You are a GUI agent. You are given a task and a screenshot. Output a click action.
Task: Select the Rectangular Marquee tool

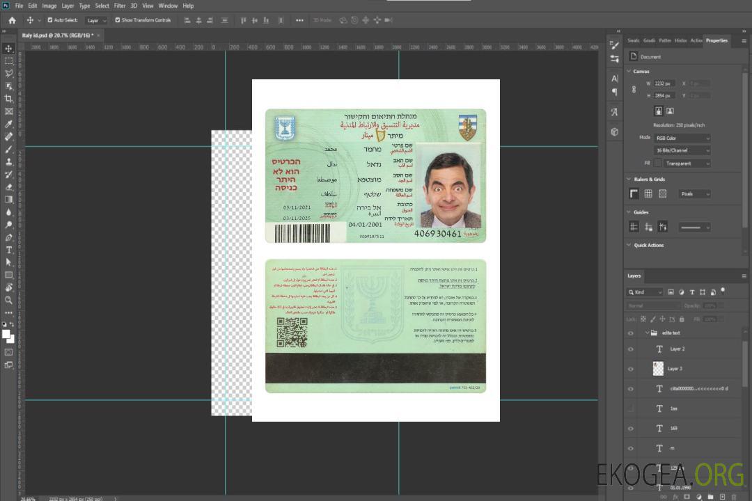pos(8,61)
